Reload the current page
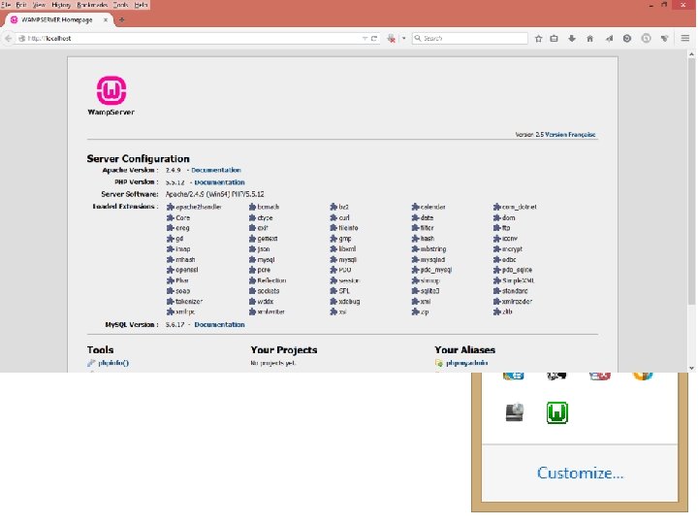The width and height of the screenshot is (698, 524). [374, 38]
